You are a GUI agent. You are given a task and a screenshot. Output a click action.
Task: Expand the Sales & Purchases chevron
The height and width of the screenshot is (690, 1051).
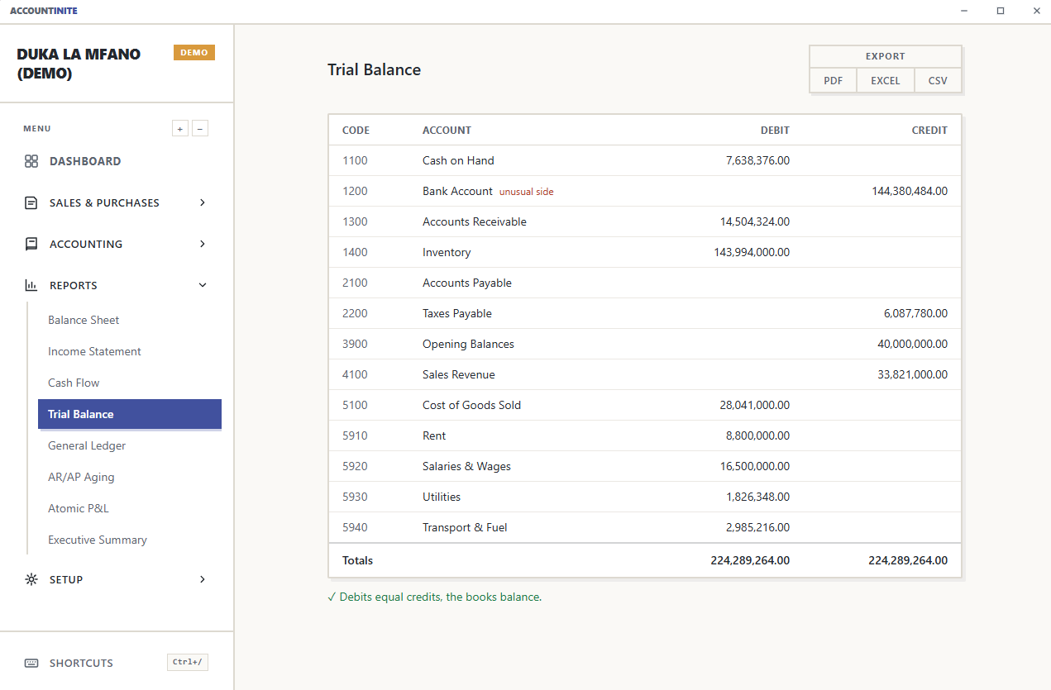click(x=203, y=202)
